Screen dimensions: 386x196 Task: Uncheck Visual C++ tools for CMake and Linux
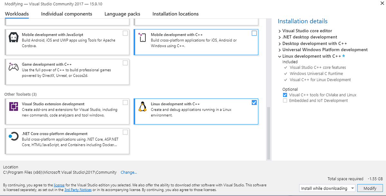click(285, 95)
